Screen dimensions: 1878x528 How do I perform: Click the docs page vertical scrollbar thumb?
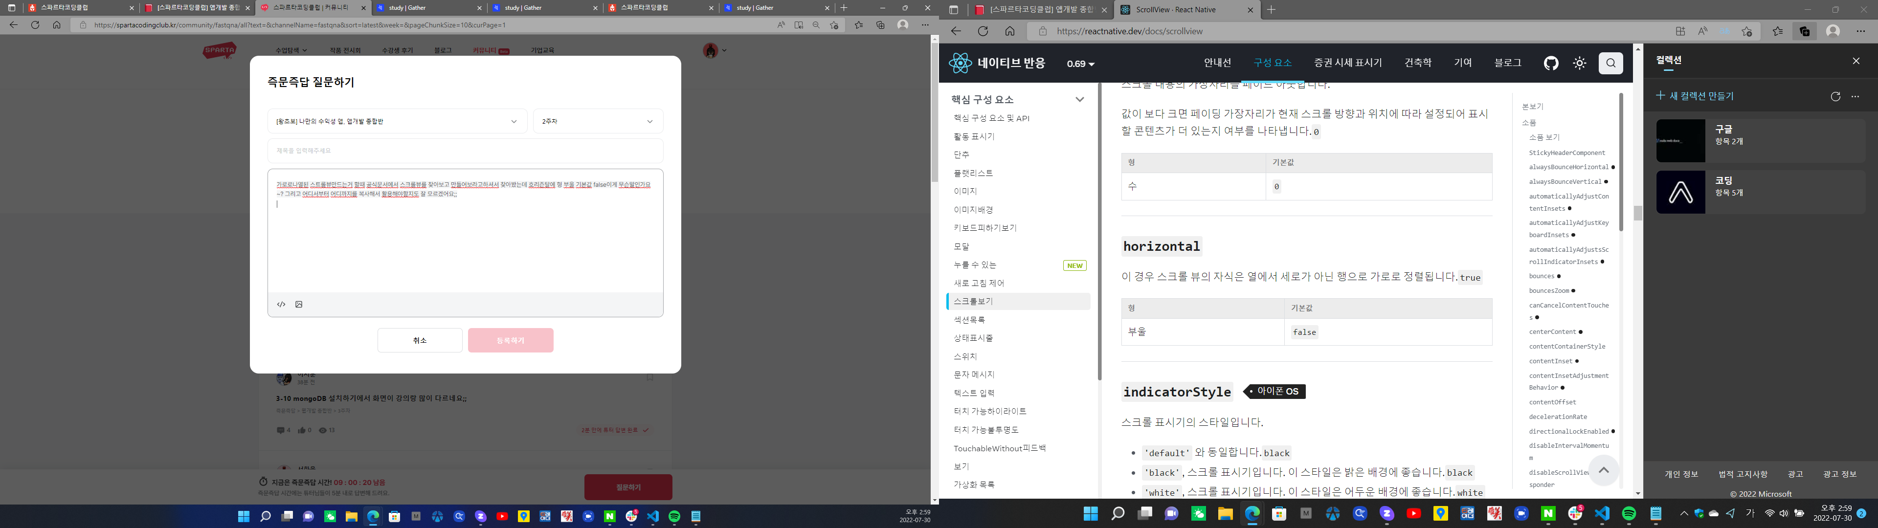pos(1637,213)
